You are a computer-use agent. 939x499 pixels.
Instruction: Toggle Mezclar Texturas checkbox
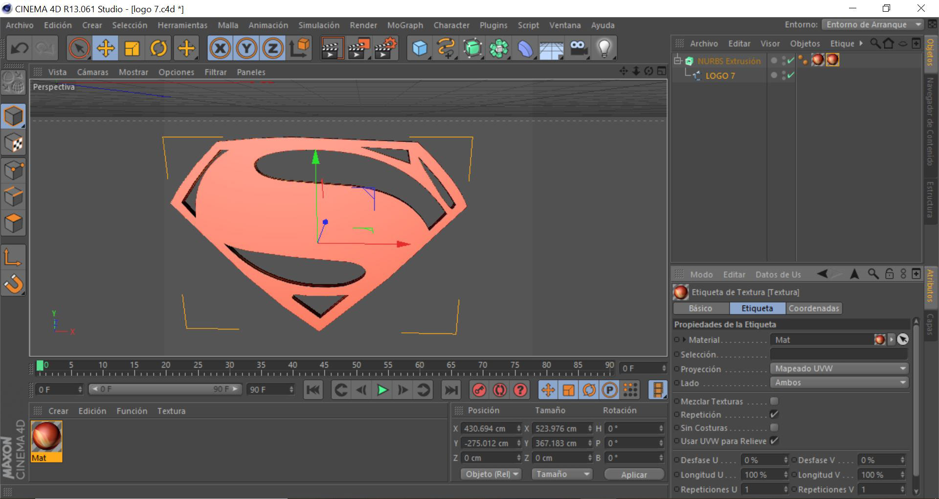774,401
